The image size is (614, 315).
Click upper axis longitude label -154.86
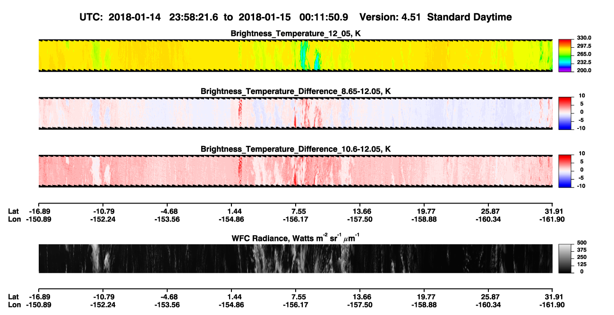click(x=231, y=219)
